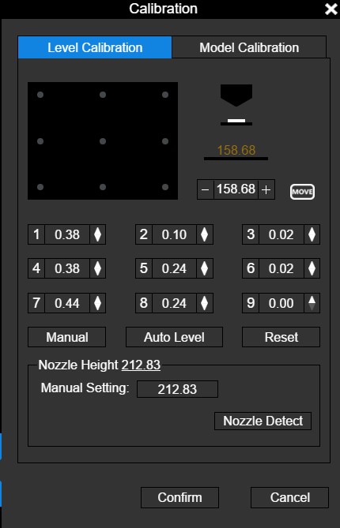Adjust point 9 value stepper arrows
Viewport: 340px width, 528px height.
312,303
